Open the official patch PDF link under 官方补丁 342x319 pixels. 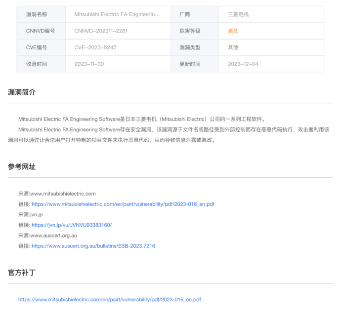(x=110, y=300)
